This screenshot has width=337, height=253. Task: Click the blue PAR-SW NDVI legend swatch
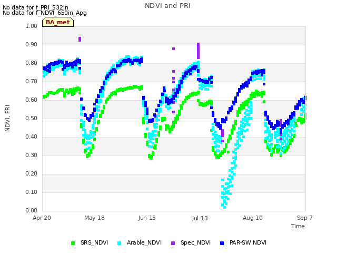222,244
